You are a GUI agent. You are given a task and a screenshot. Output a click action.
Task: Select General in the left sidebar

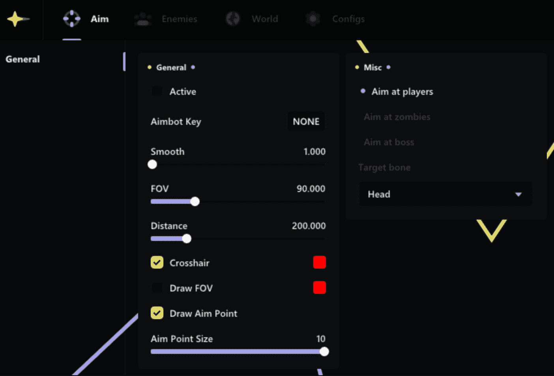[x=23, y=59]
